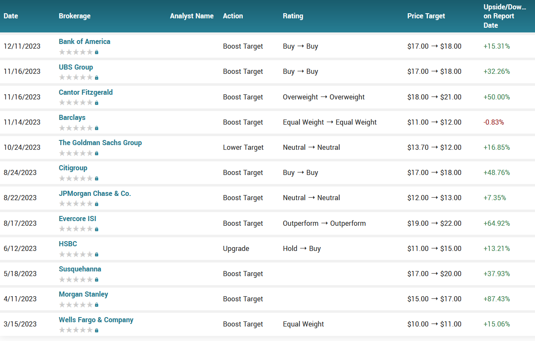Click the star rating under Bank of America

pyautogui.click(x=76, y=52)
